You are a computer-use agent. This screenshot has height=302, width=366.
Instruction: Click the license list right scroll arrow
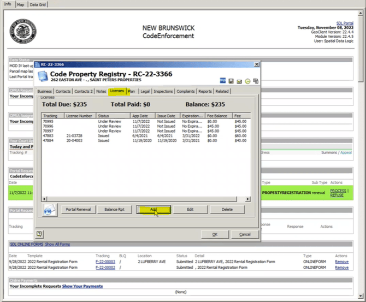(x=248, y=199)
